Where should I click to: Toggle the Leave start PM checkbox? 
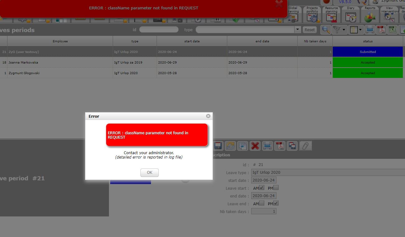tap(276, 188)
